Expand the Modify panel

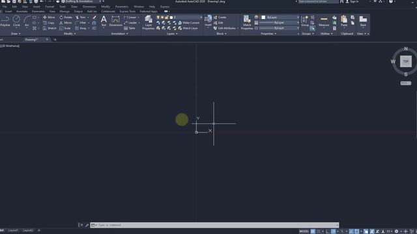point(70,34)
